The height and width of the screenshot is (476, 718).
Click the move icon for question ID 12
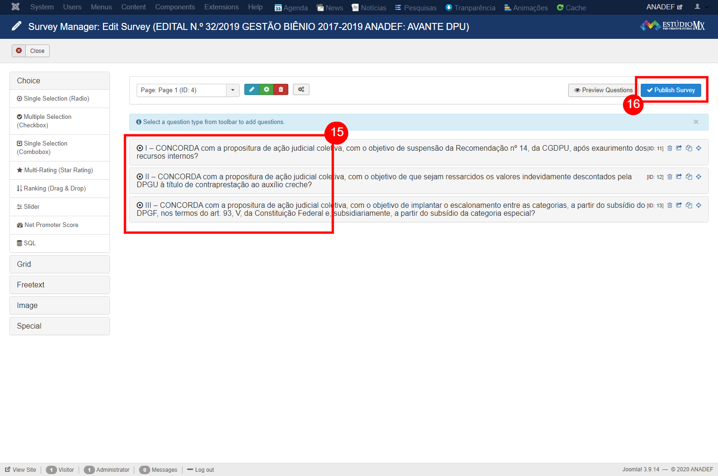(x=679, y=177)
